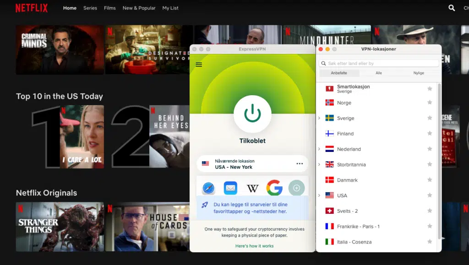Connect to Finland location
469x265 pixels.
click(x=377, y=134)
